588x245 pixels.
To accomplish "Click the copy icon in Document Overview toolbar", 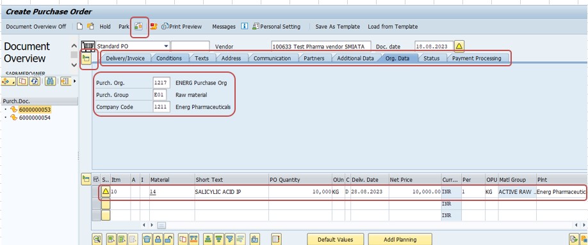I will point(22,81).
